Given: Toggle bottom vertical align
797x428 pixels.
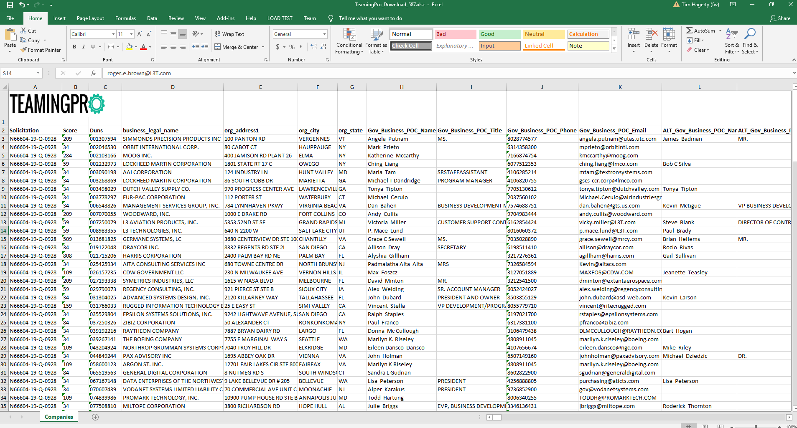Looking at the screenshot, I should [x=183, y=34].
